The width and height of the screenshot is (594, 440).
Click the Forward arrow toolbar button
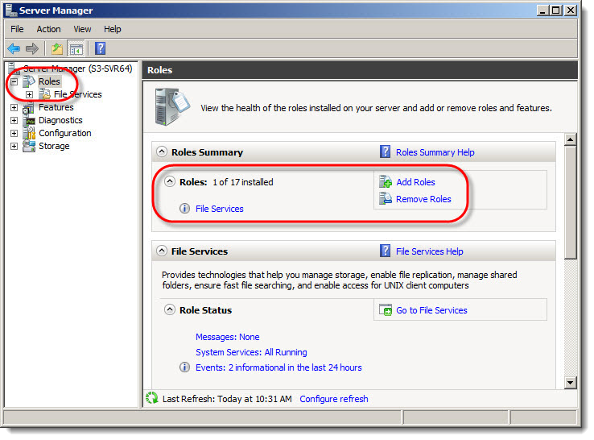(x=32, y=48)
